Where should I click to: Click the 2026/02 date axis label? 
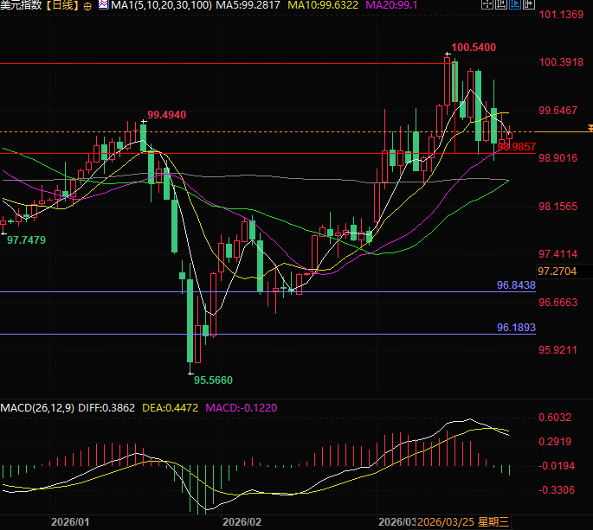(x=242, y=522)
